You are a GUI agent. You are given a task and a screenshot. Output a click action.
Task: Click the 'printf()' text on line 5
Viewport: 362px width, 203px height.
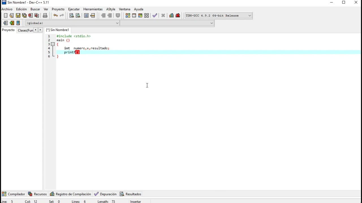(72, 52)
